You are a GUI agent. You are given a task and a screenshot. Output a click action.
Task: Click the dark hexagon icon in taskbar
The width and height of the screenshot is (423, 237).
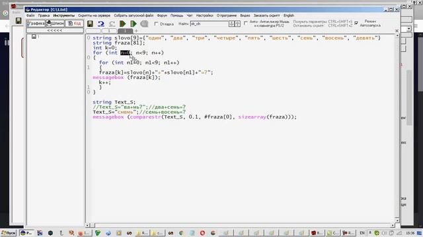pyautogui.click(x=50, y=233)
